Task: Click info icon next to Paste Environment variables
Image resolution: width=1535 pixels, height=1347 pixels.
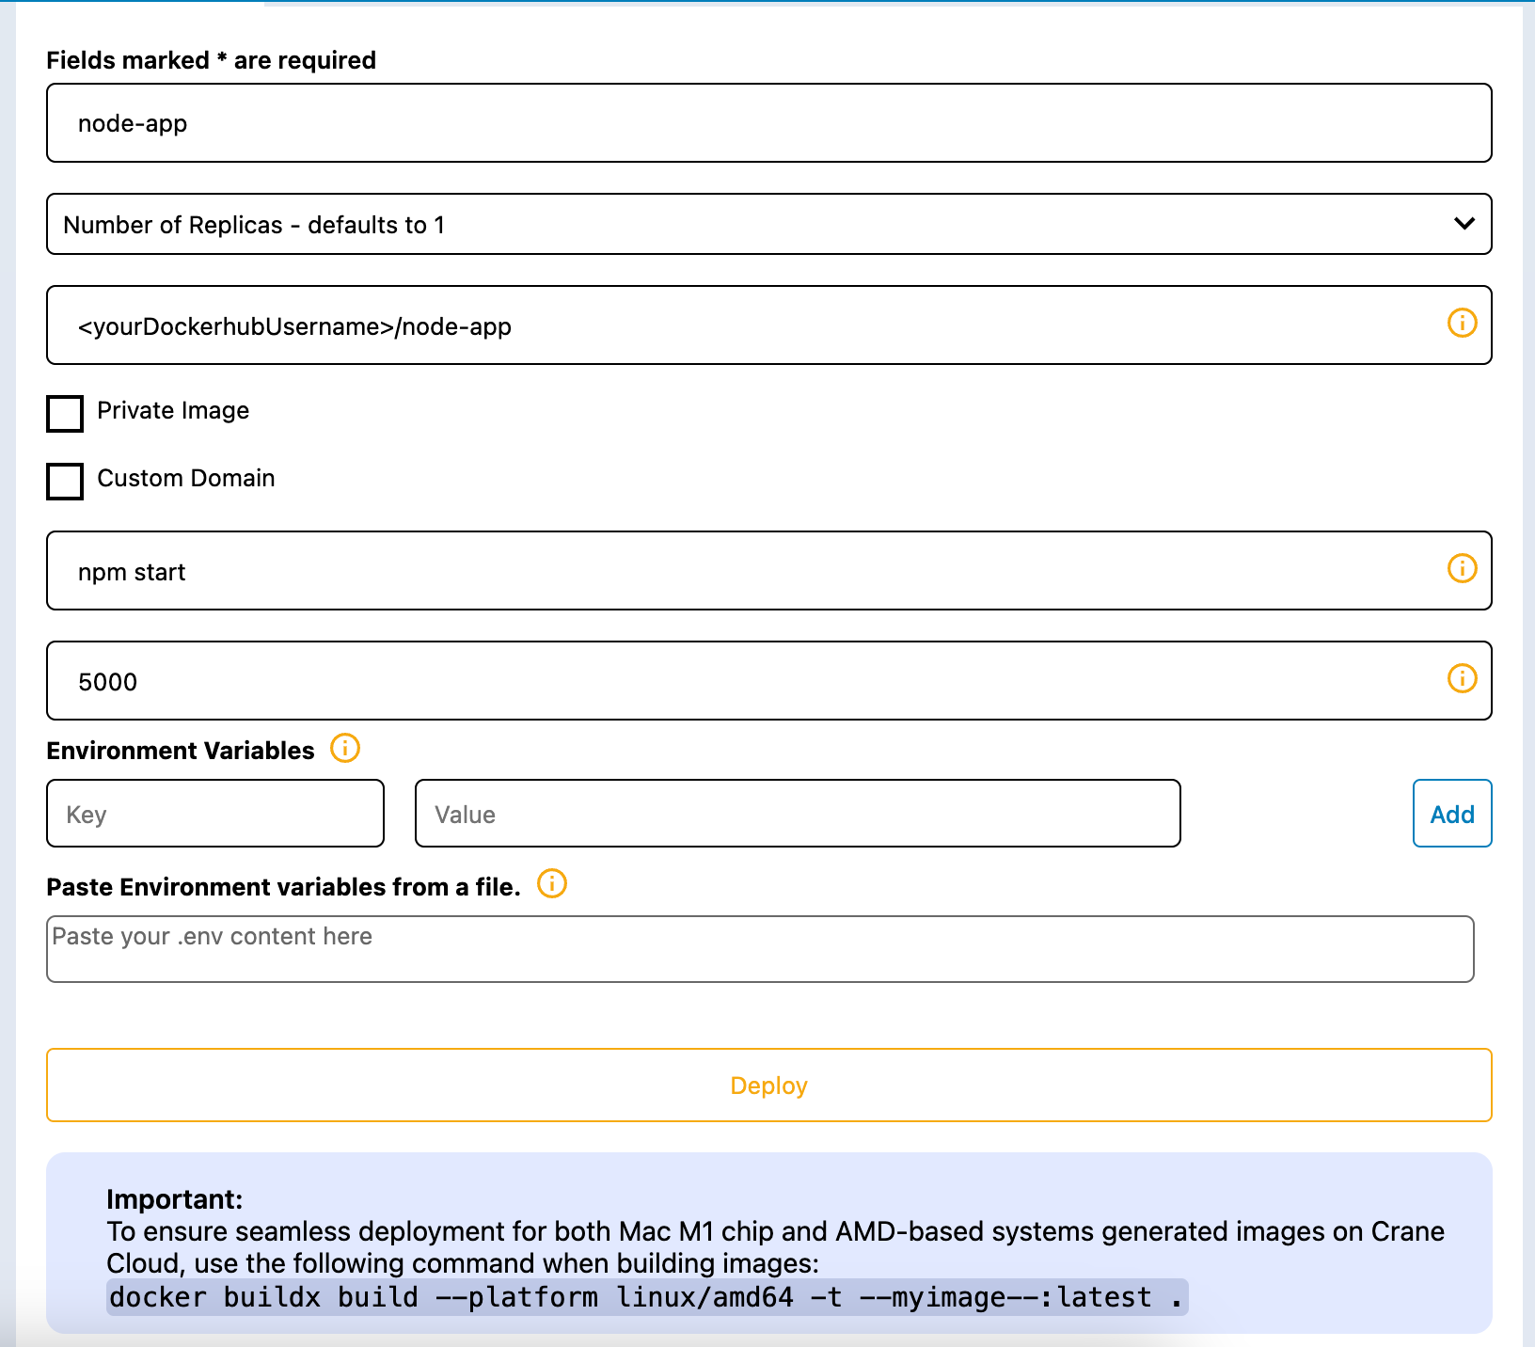Action: (552, 883)
